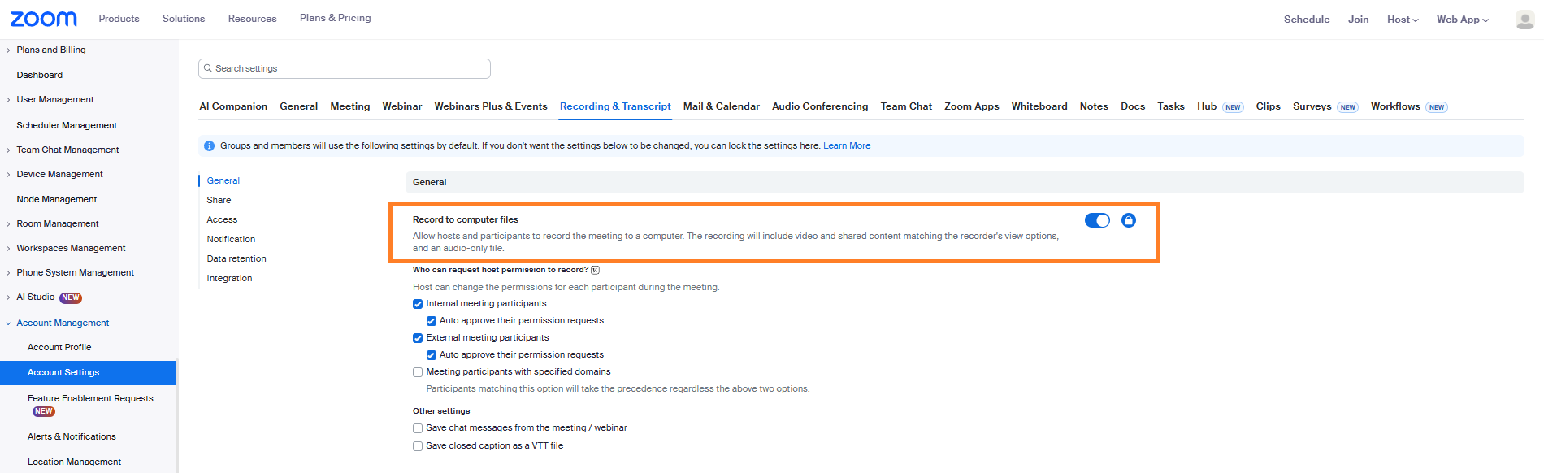Viewport: 1544px width, 473px height.
Task: Click the Search settings field
Action: point(345,68)
